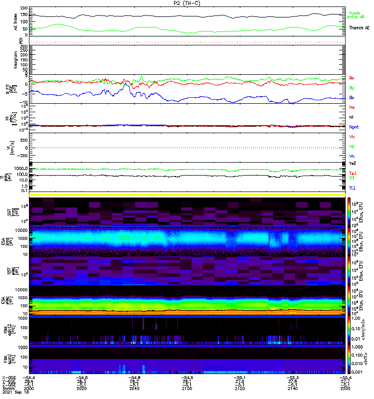The image size is (374, 399).
Task: Click the "-54.9" X-GSE position value
Action: [187, 378]
